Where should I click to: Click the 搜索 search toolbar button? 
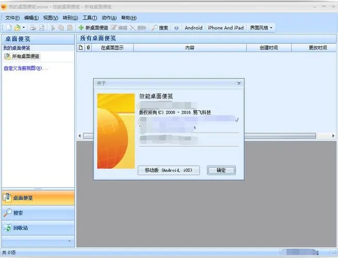[160, 28]
